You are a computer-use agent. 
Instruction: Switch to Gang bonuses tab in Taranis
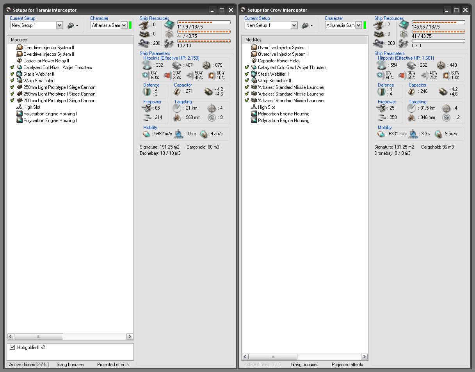coord(70,365)
